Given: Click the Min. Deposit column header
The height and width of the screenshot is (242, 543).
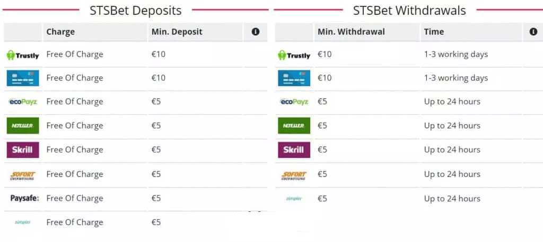Looking at the screenshot, I should (x=177, y=32).
